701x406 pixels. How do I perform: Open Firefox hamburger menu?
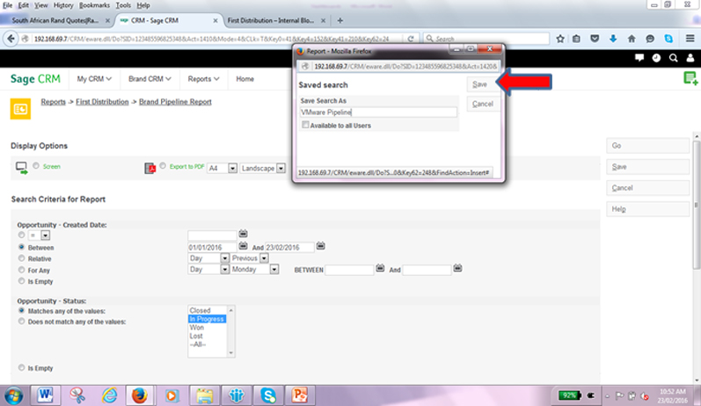point(690,39)
